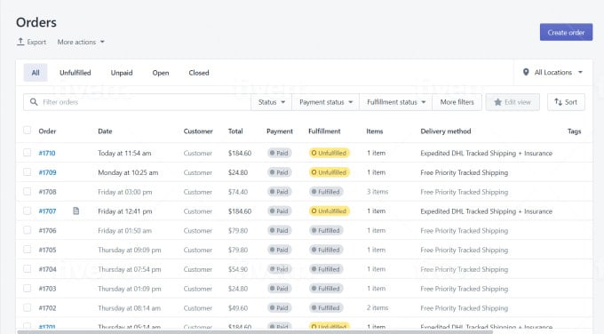Screen dimensions: 604x334
Task: Open order #1707 link
Action: 47,211
